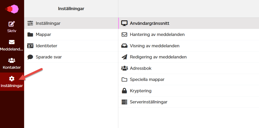Open the Speciella mappar section
Viewport: 259px width, 128px height.
pos(189,79)
